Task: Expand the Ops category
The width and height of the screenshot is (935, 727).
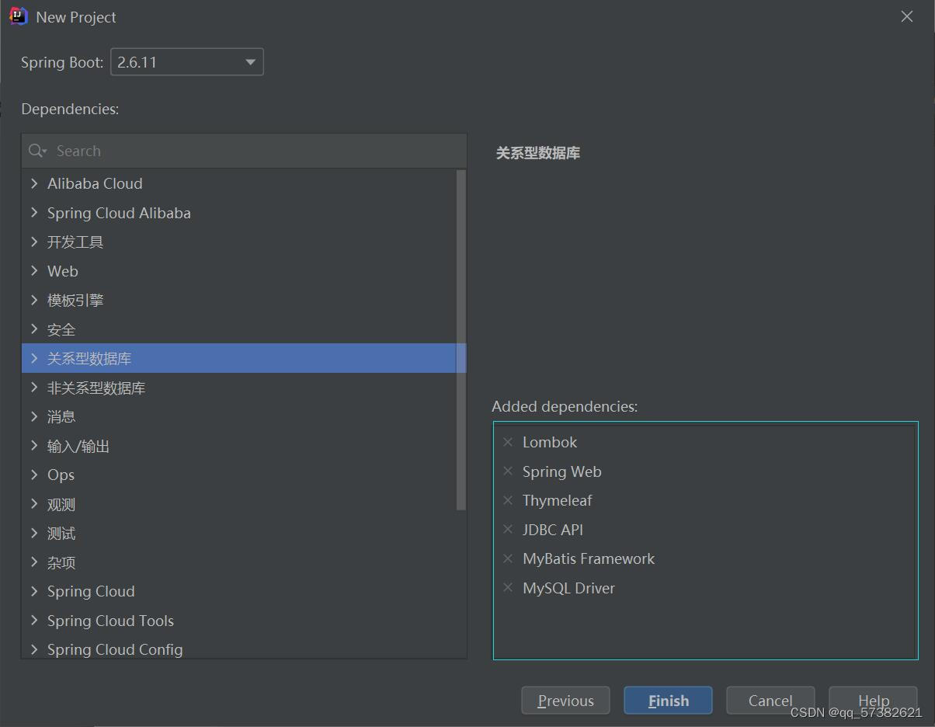Action: pyautogui.click(x=34, y=475)
